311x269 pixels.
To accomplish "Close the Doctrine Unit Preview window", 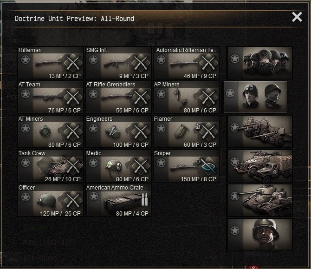I will click(x=297, y=17).
